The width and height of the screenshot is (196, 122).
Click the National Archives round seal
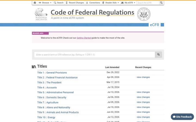pyautogui.click(x=144, y=14)
